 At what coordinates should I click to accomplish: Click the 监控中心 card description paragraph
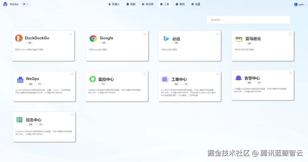click(114, 91)
